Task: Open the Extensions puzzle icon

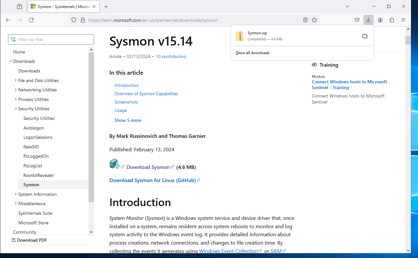Action: click(392, 20)
